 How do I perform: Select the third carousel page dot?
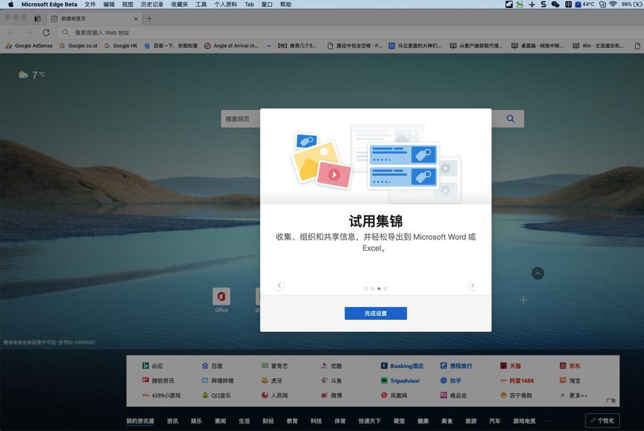379,288
